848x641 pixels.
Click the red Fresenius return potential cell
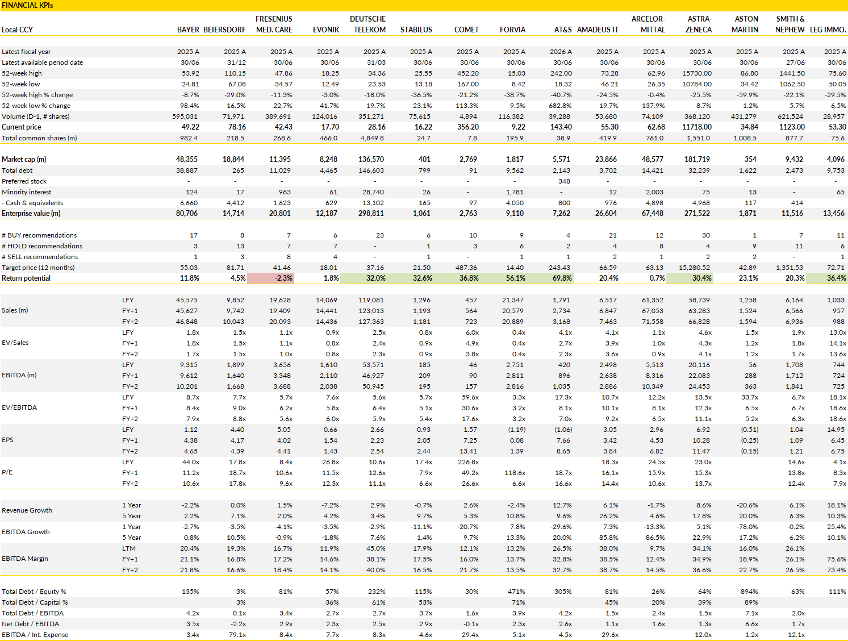coord(270,278)
